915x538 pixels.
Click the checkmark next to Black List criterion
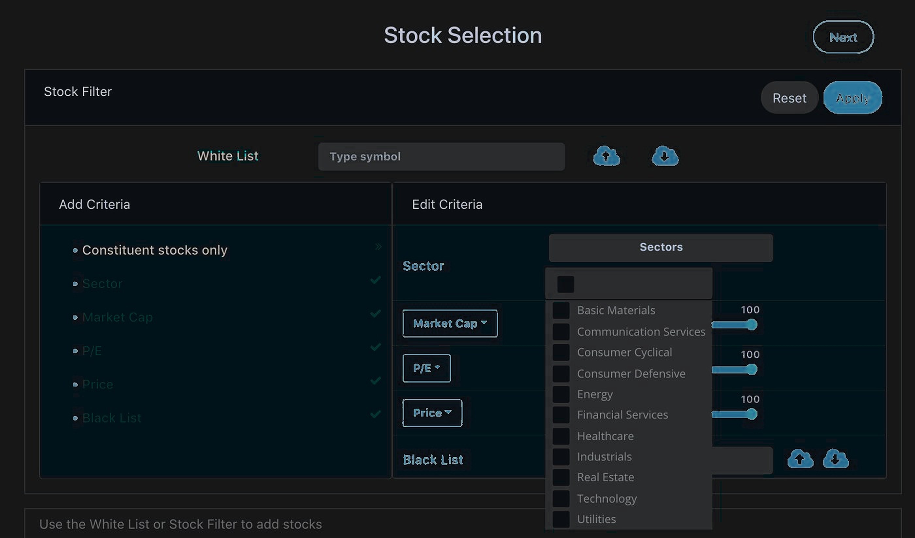tap(375, 414)
